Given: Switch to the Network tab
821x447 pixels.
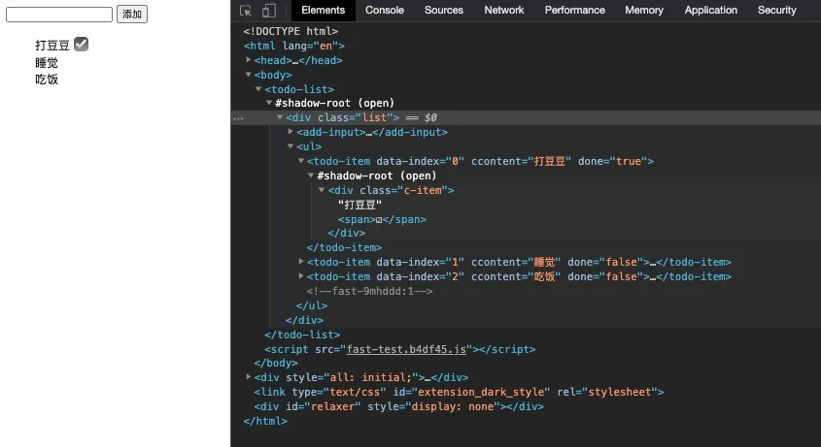Looking at the screenshot, I should pos(503,10).
